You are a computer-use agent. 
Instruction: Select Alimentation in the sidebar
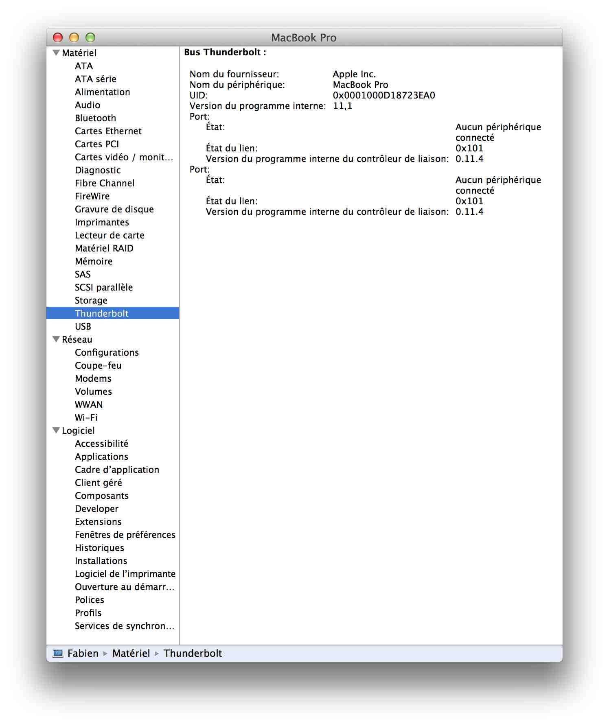pyautogui.click(x=102, y=92)
